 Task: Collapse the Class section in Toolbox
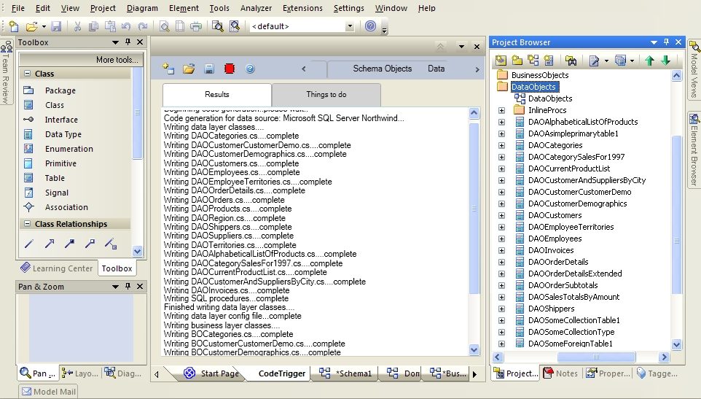tap(27, 74)
